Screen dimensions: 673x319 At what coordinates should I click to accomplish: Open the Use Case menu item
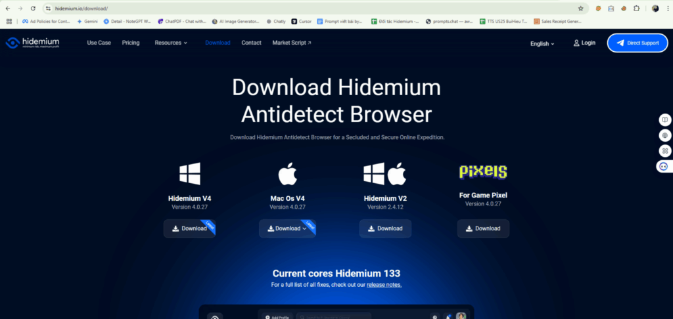point(99,43)
